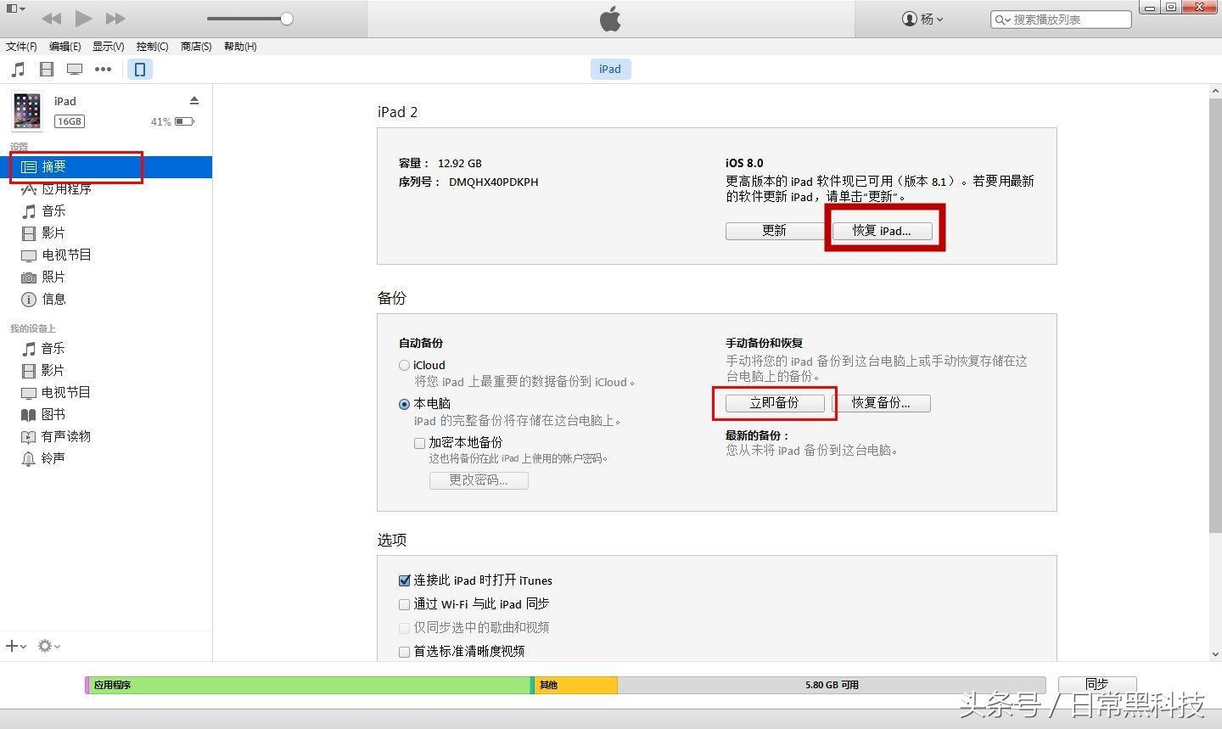This screenshot has width=1222, height=729.
Task: Enable 加密本地备份 checkbox
Action: [x=419, y=443]
